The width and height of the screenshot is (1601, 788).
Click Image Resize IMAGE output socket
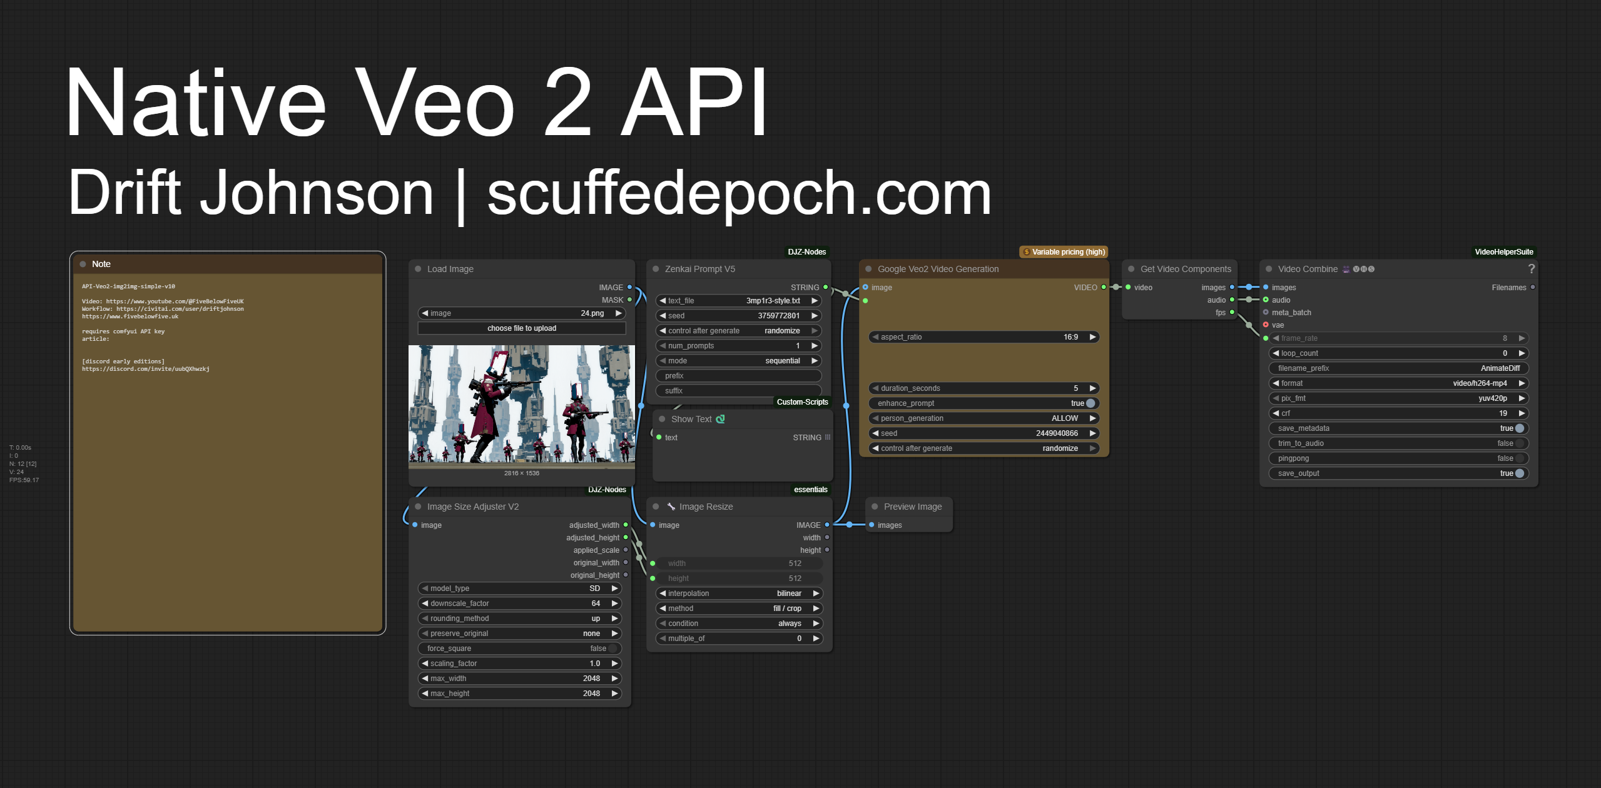(827, 525)
